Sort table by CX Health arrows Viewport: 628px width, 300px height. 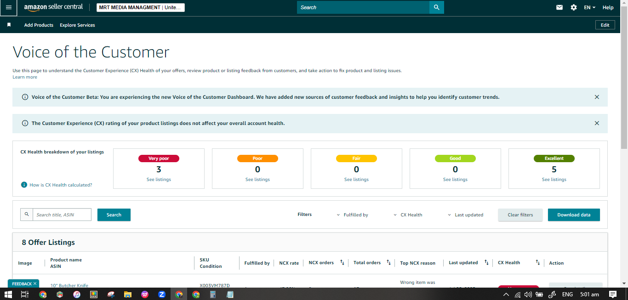tap(537, 262)
